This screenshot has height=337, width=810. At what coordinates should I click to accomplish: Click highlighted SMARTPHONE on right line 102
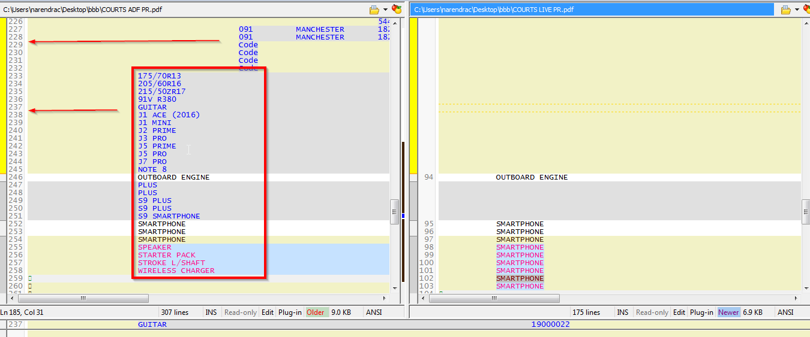click(x=520, y=278)
